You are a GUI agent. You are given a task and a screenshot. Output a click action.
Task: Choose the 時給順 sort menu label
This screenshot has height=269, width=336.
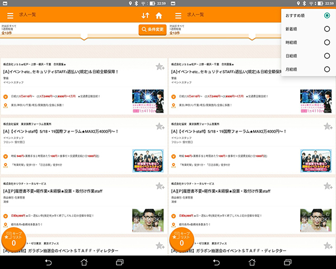point(291,43)
